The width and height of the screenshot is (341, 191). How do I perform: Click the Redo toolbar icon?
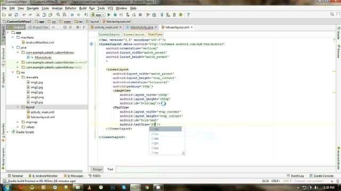click(30, 15)
